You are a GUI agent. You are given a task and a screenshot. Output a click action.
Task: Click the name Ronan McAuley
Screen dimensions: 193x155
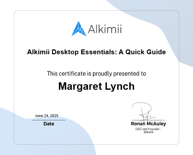click(x=148, y=124)
